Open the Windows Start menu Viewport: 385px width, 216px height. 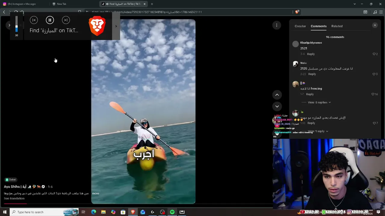pos(5,212)
